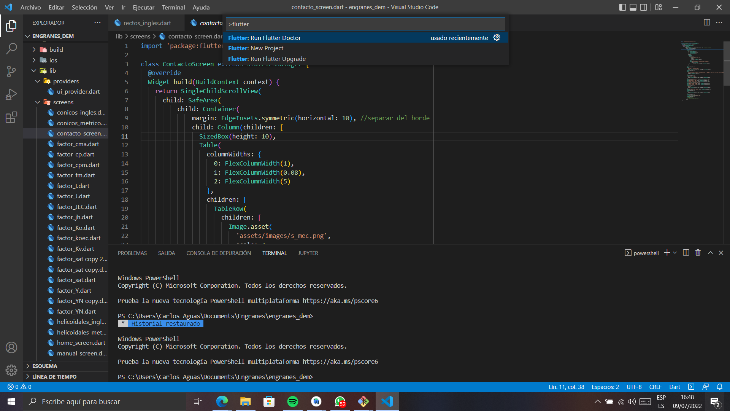The image size is (730, 411).
Task: Change CRLF line ending in status bar
Action: pyautogui.click(x=655, y=387)
